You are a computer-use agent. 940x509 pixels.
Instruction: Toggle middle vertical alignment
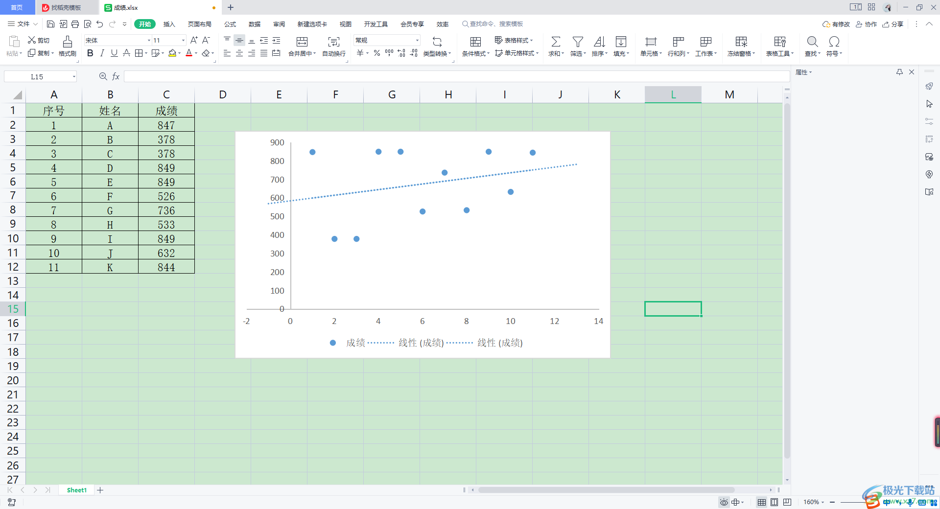click(239, 40)
